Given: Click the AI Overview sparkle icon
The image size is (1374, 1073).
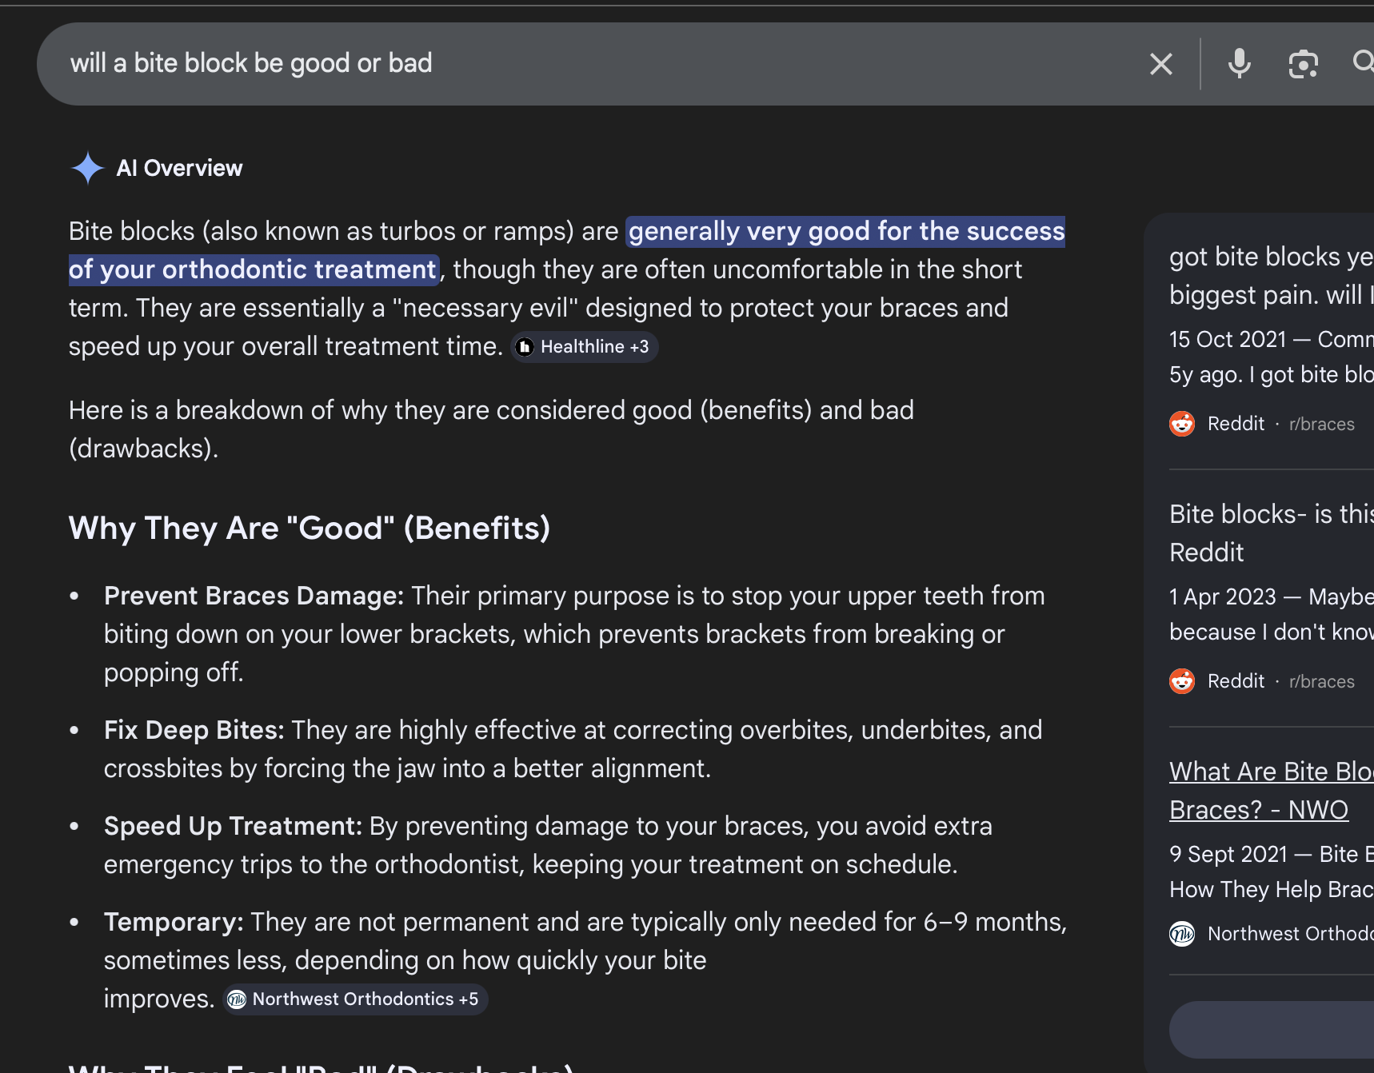Looking at the screenshot, I should [x=87, y=168].
